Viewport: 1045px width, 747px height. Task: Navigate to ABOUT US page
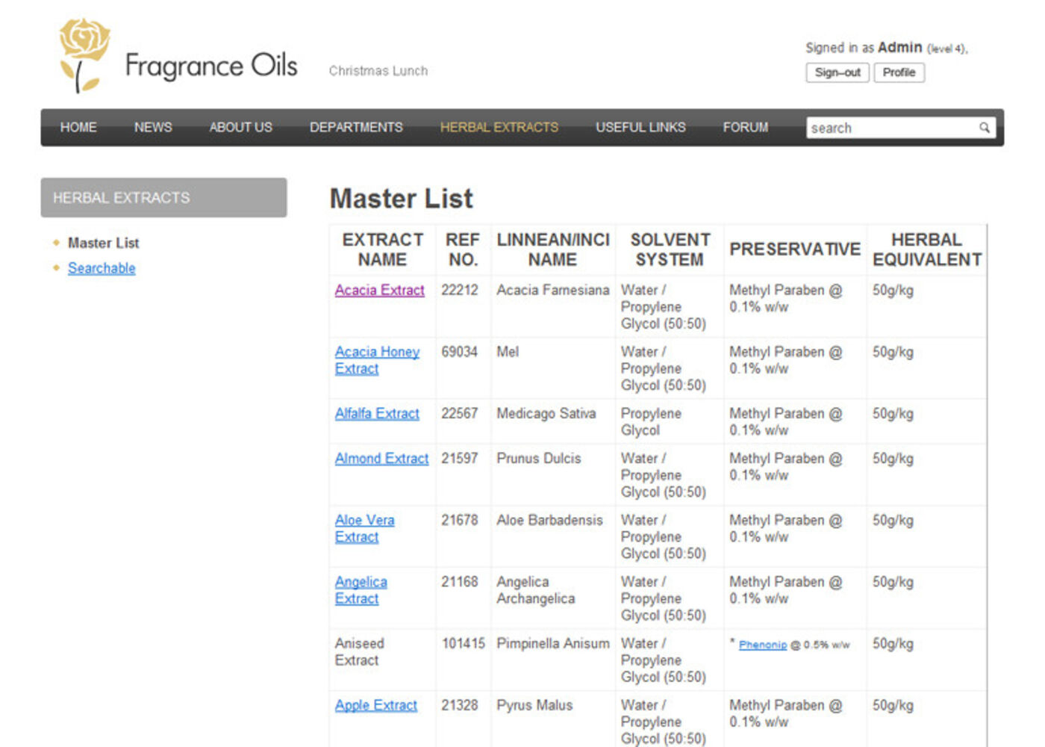click(x=240, y=128)
